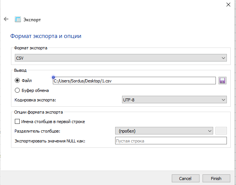Viewport: 236px width, 185px height.
Task: Click the Разделитель столбцов label text
Action: [x=37, y=131]
